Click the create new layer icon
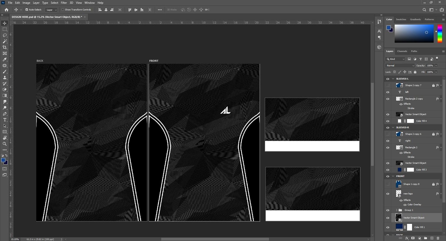Image resolution: width=446 pixels, height=241 pixels. (432, 238)
